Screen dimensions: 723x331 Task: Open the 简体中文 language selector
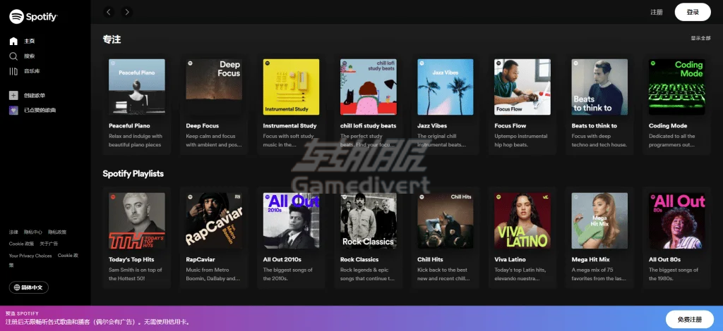[29, 287]
